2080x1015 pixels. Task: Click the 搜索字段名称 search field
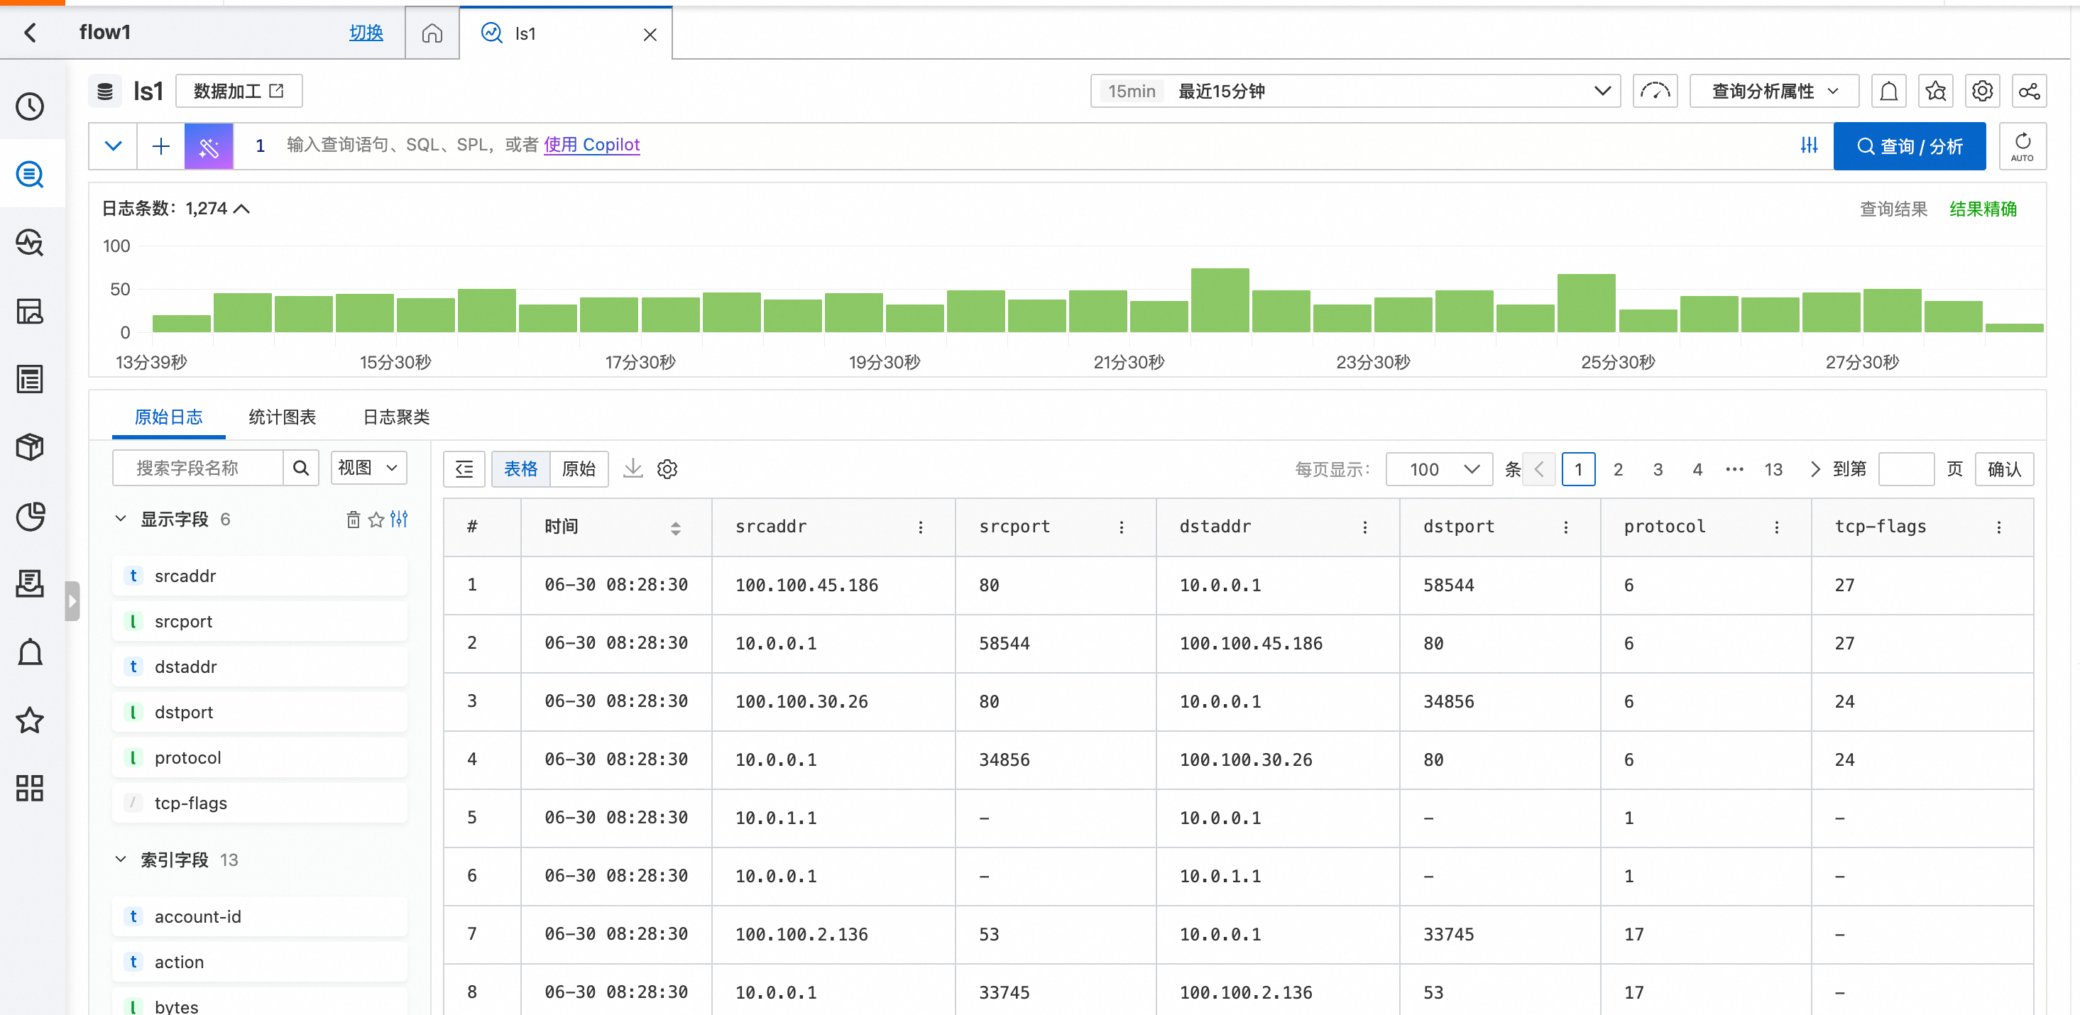(x=198, y=468)
